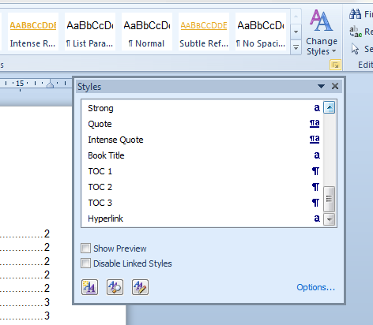373x325 pixels.
Task: Apply the List Paragraph gallery style
Action: tap(90, 32)
